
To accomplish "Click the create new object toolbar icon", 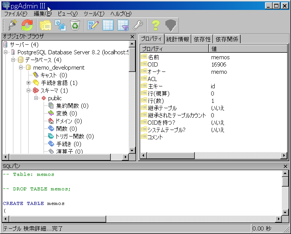I will [60, 25].
